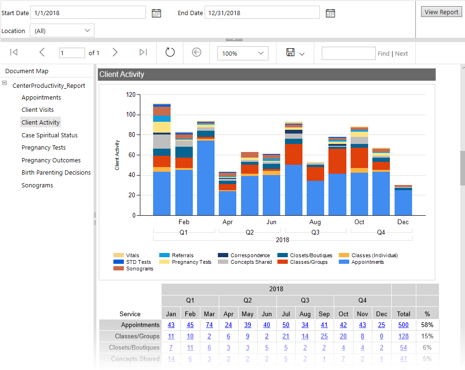Click the save/export disk icon
Viewport: 465px width, 370px height.
pyautogui.click(x=290, y=52)
